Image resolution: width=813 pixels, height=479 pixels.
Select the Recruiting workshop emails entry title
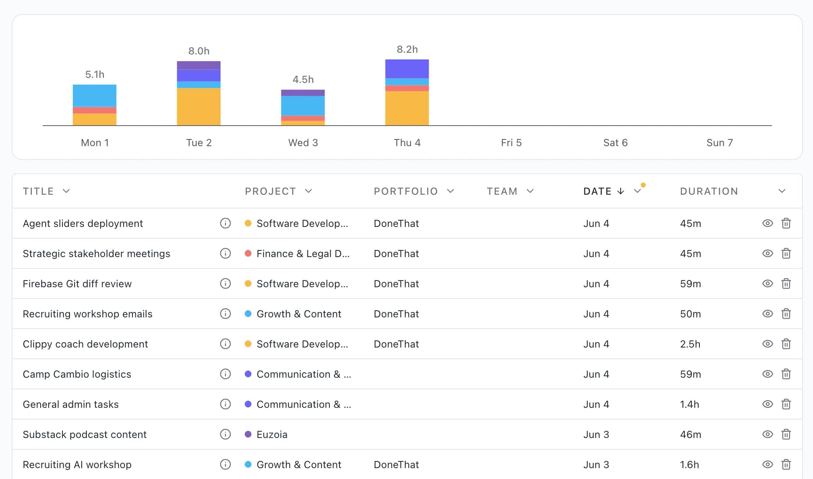coord(88,314)
